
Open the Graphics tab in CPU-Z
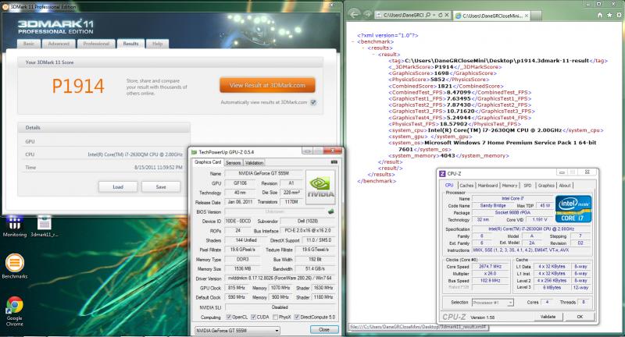(x=546, y=186)
